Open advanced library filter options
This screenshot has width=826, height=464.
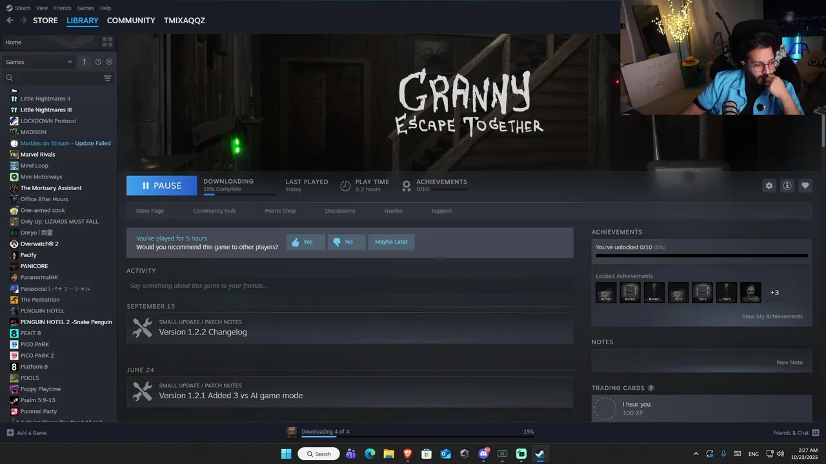[107, 78]
